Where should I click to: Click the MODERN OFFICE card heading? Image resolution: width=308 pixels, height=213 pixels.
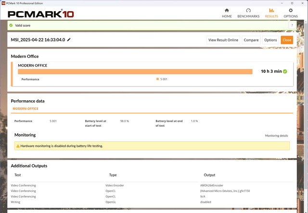(x=32, y=66)
